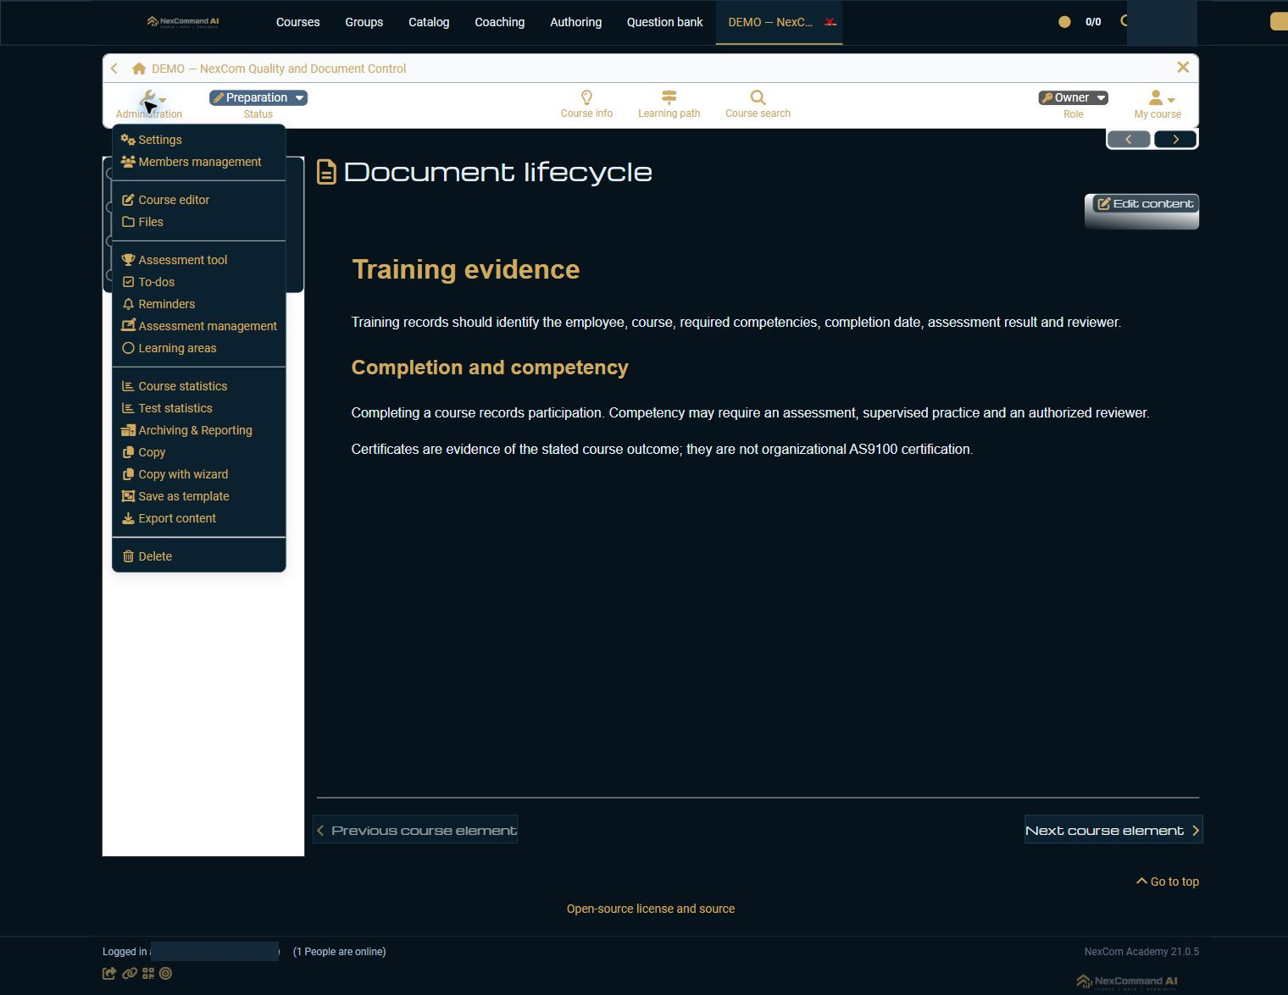Select the DEMO — NexC... tab
Viewport: 1288px width, 995px height.
(x=769, y=22)
